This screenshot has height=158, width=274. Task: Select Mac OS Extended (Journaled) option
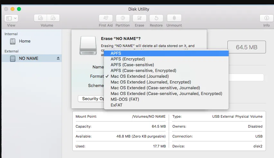166,76
